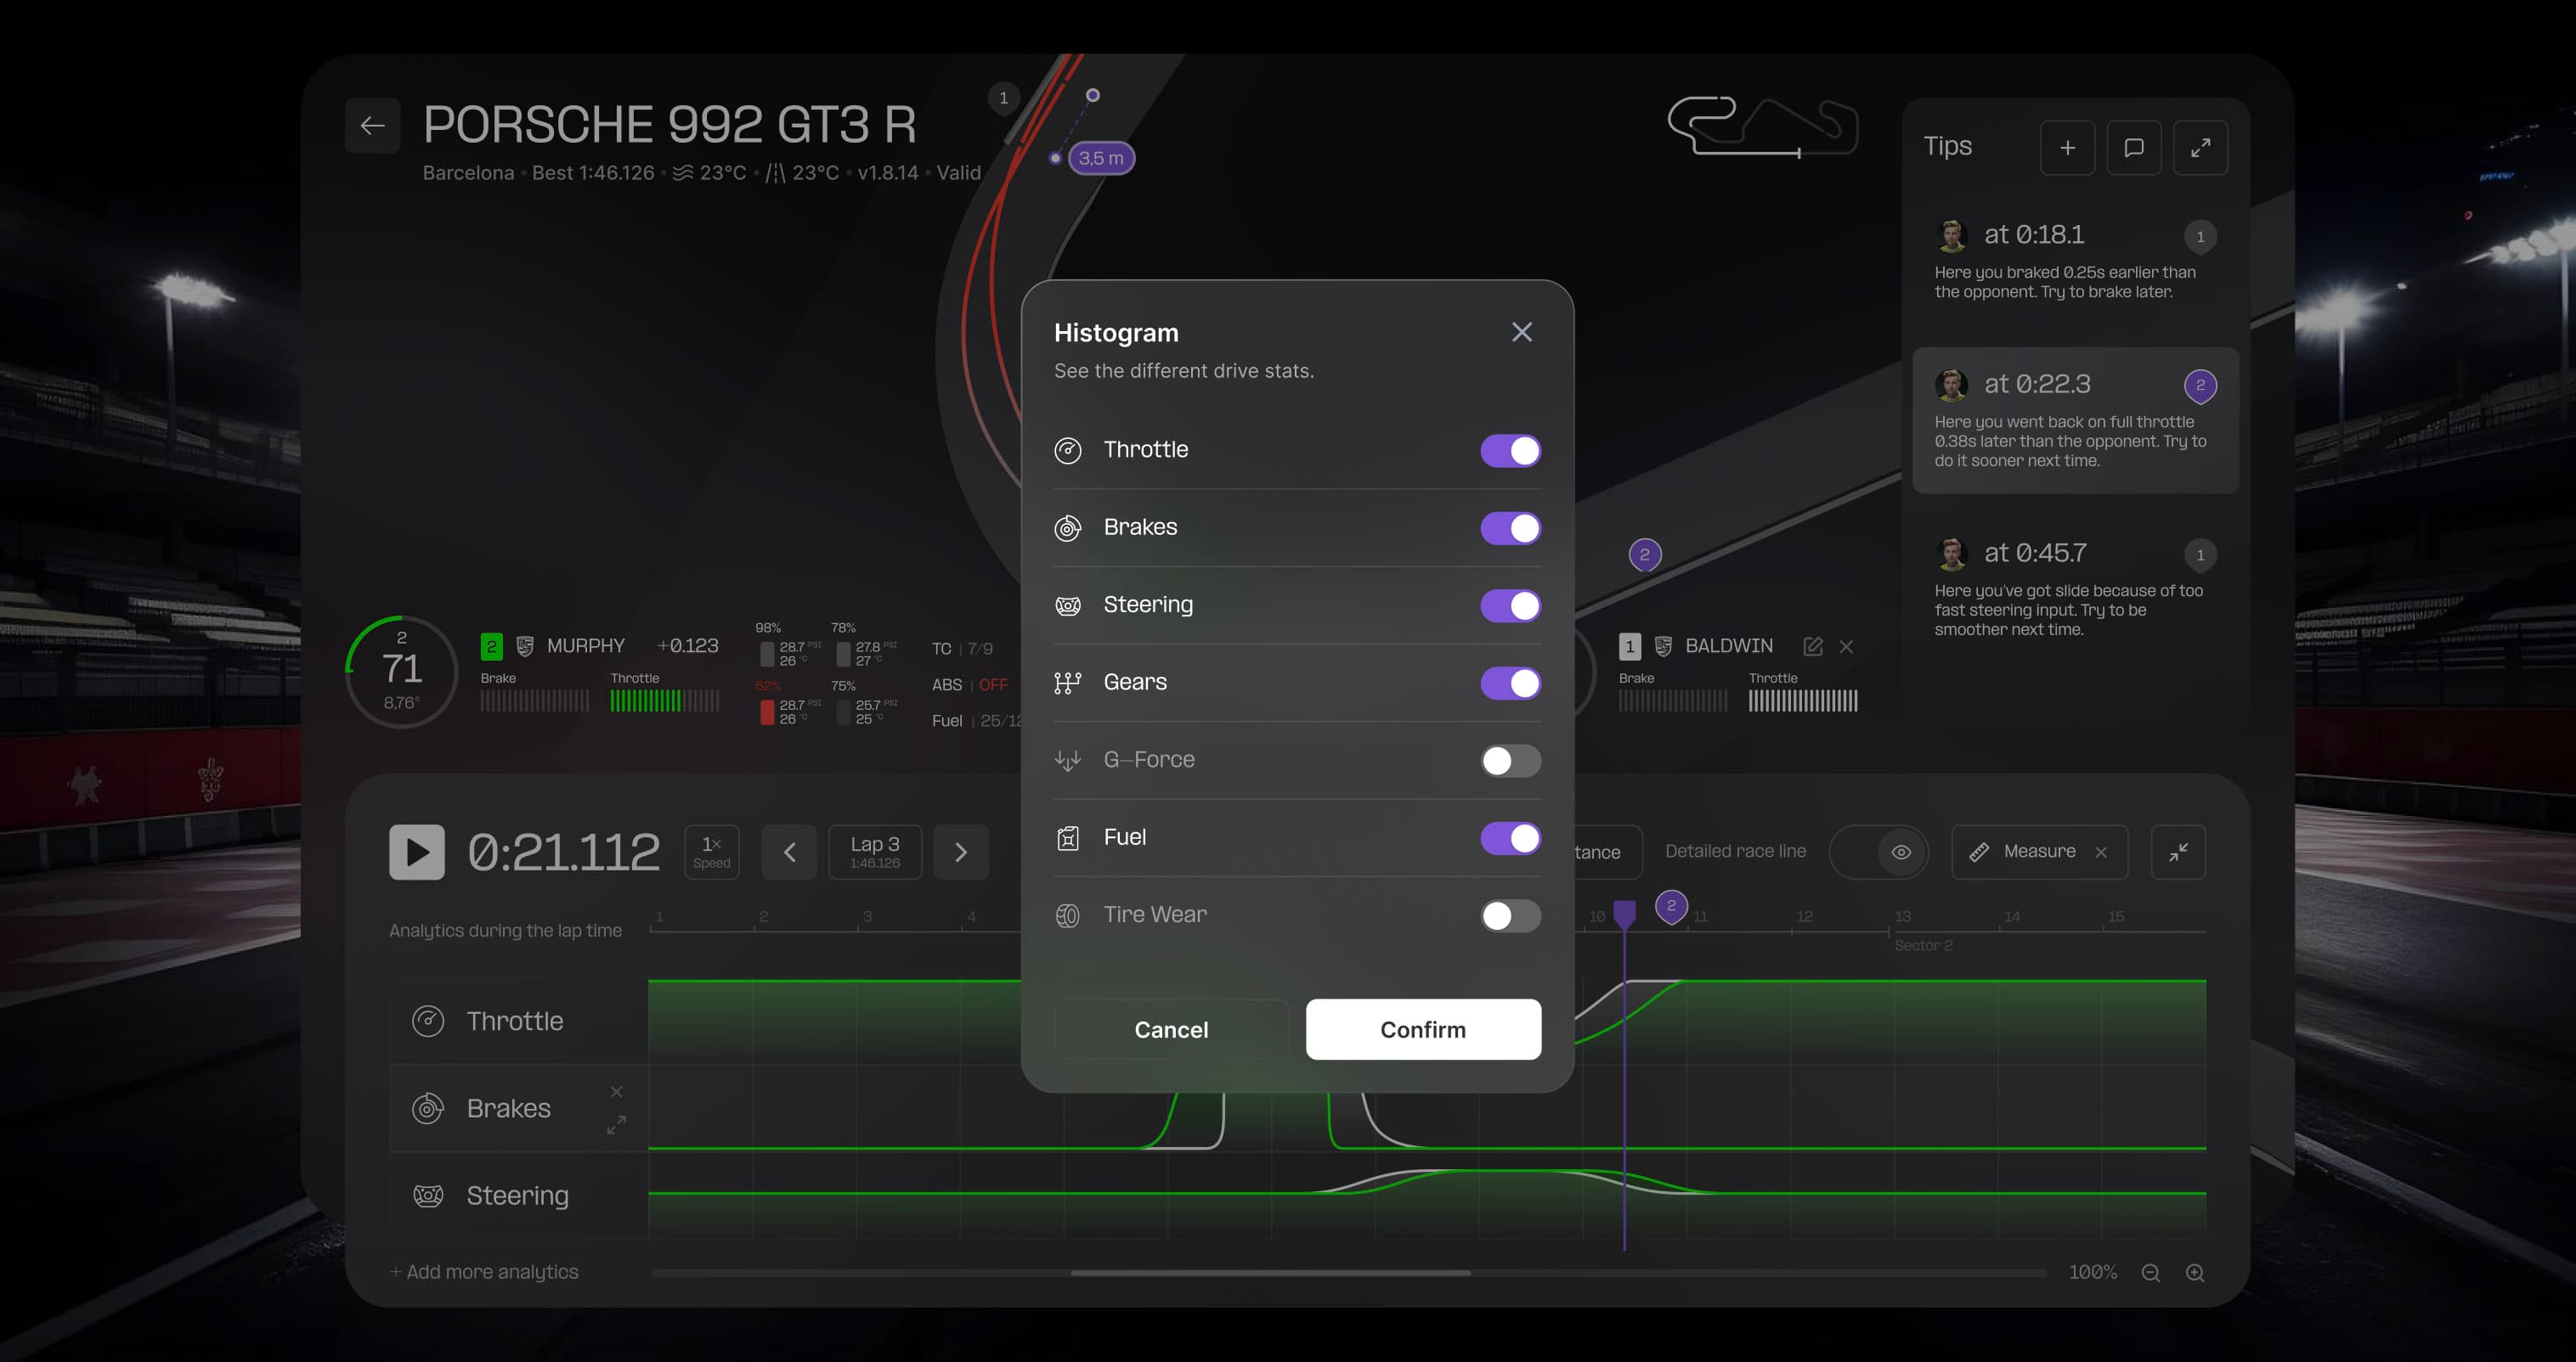Click the BALDWIN driver name
The image size is (2576, 1362).
(x=1729, y=646)
